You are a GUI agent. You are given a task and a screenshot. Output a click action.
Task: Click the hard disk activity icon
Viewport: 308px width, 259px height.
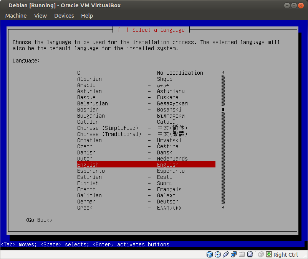210,254
